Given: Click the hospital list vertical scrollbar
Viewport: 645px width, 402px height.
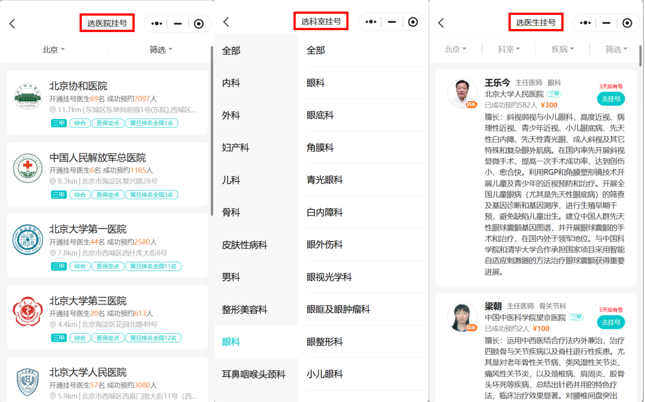Looking at the screenshot, I should [212, 131].
